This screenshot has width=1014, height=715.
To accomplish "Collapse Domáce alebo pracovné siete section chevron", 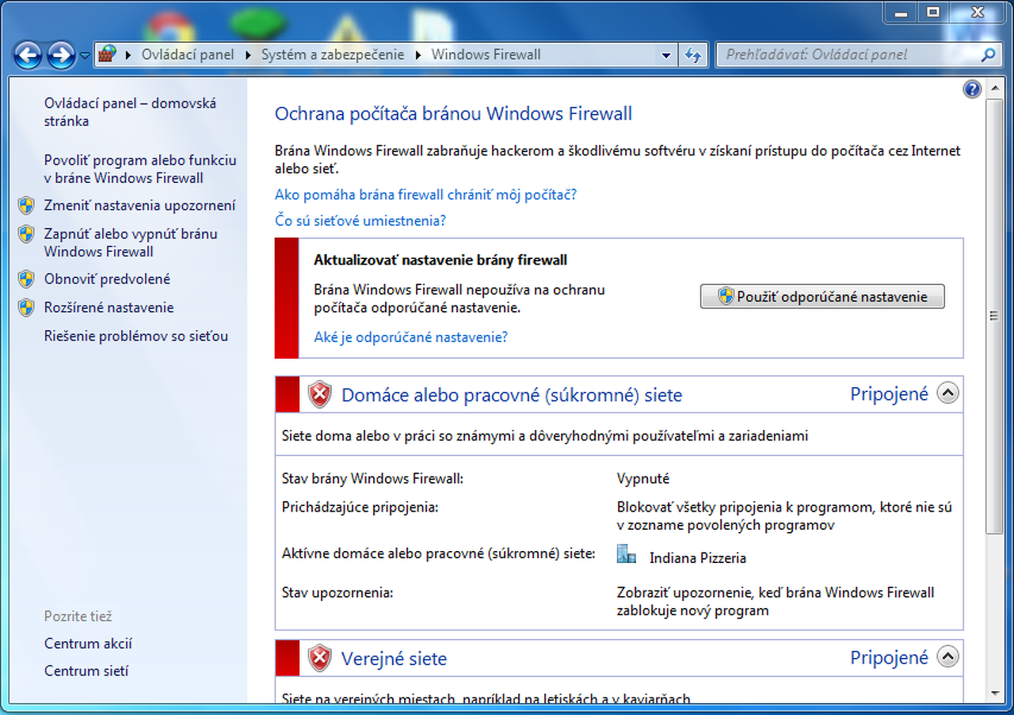I will [x=947, y=393].
